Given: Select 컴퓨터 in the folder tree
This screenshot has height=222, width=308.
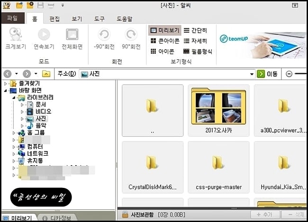Looking at the screenshot, I should tap(35, 147).
